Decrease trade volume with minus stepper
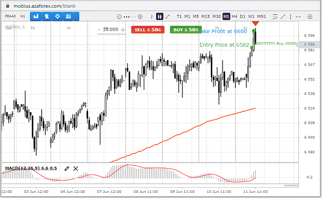This screenshot has width=322, height=198. [x=99, y=30]
